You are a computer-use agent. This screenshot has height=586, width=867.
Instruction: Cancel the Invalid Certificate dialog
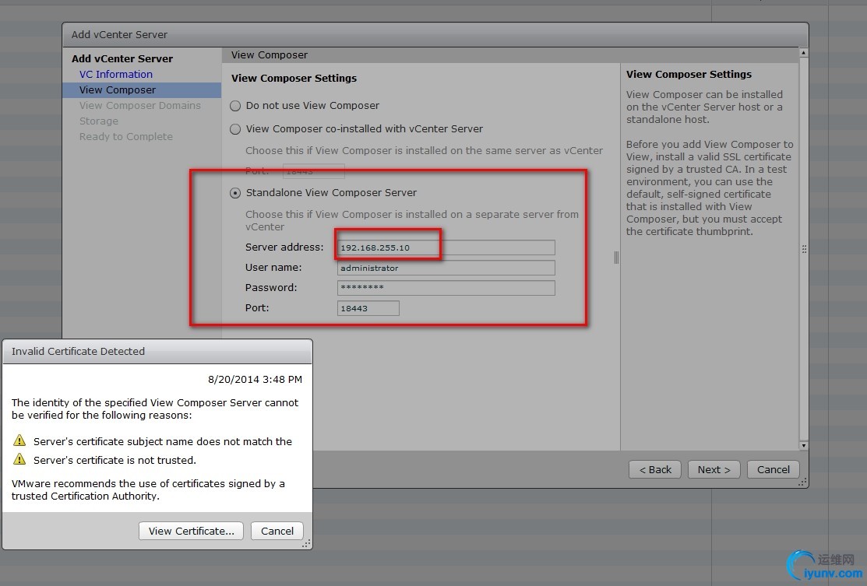tap(277, 531)
